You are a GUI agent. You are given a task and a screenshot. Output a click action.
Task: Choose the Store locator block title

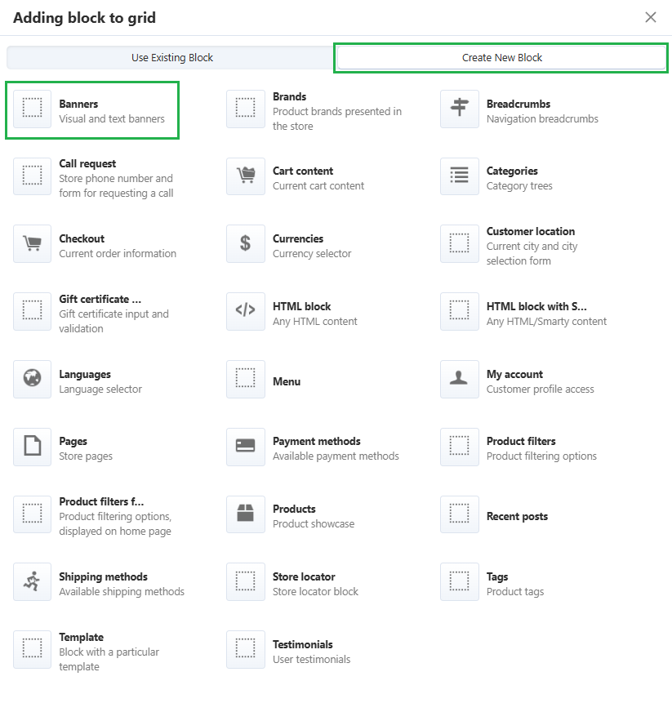[304, 576]
